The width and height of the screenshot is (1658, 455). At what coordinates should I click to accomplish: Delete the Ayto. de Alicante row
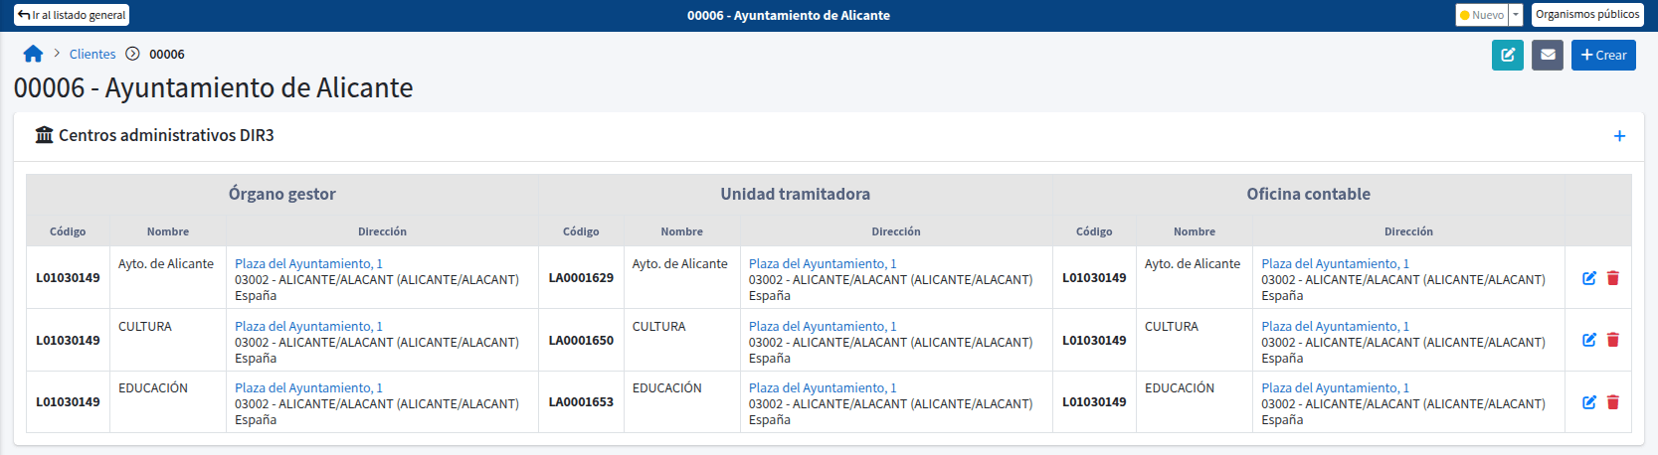pos(1613,278)
